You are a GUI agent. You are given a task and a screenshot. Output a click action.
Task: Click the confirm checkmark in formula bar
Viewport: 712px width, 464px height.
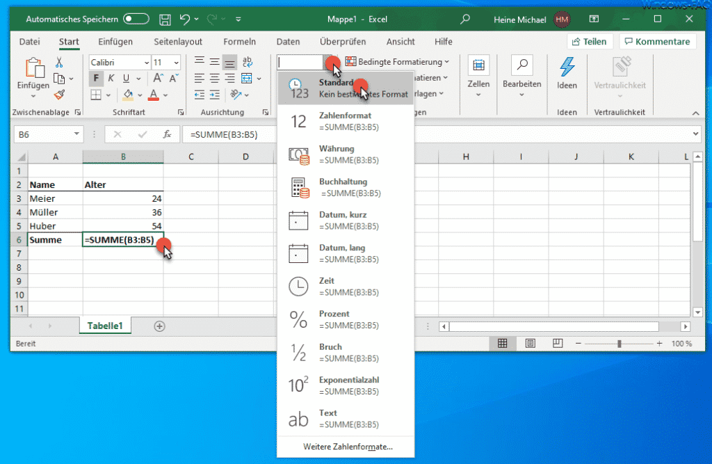pos(143,134)
